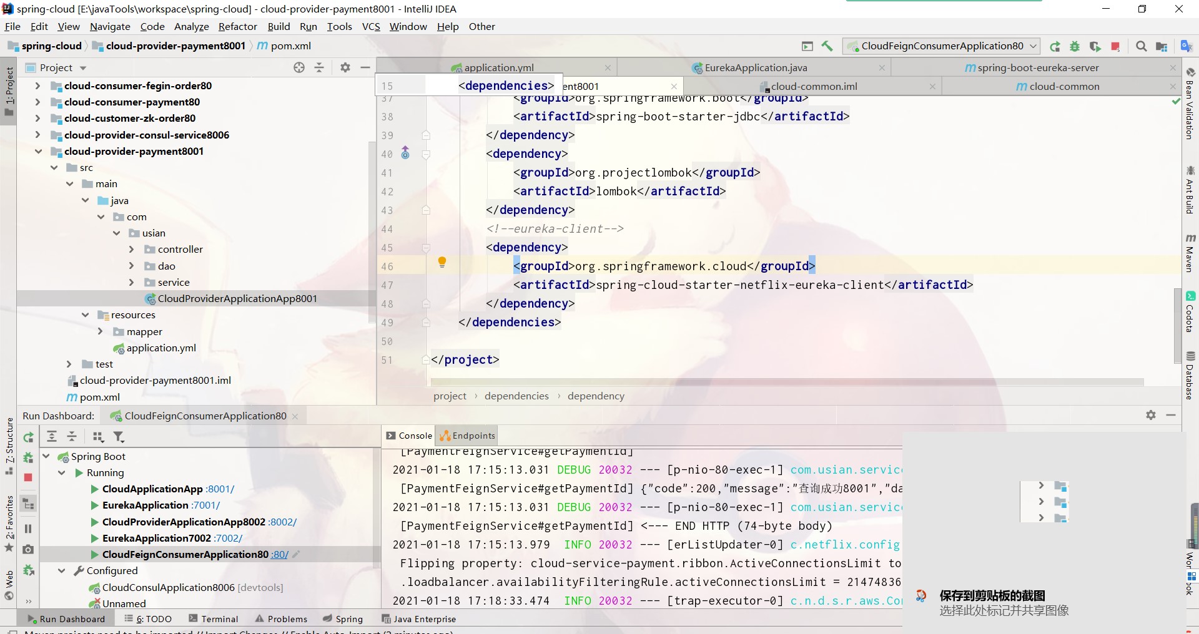The height and width of the screenshot is (634, 1199).
Task: Click the Select Run/Debug target icon
Action: click(807, 46)
